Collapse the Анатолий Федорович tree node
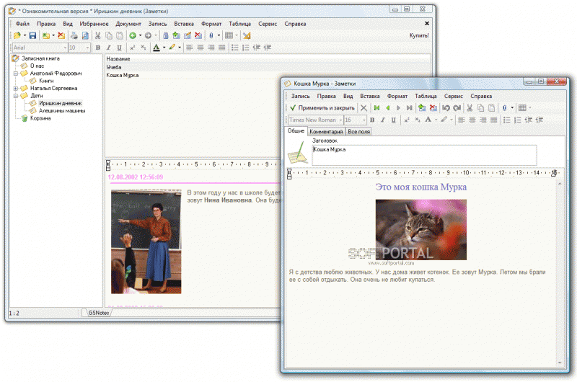This screenshot has height=382, width=577. (x=16, y=74)
